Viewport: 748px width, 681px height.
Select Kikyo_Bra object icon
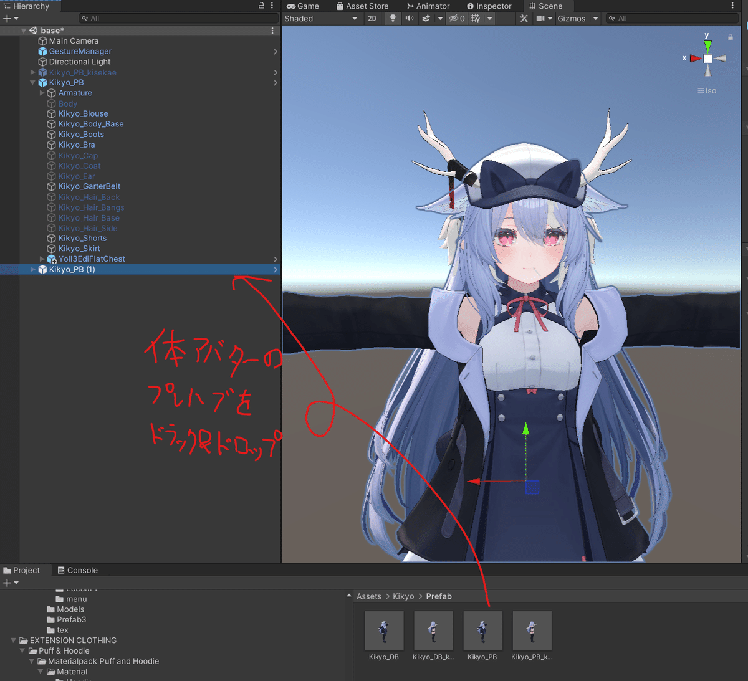52,145
